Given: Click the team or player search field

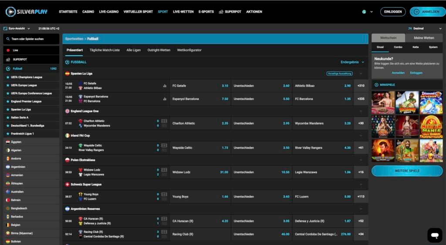Looking at the screenshot, I should (x=31, y=39).
